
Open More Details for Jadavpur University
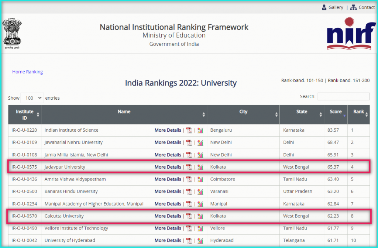168,167
